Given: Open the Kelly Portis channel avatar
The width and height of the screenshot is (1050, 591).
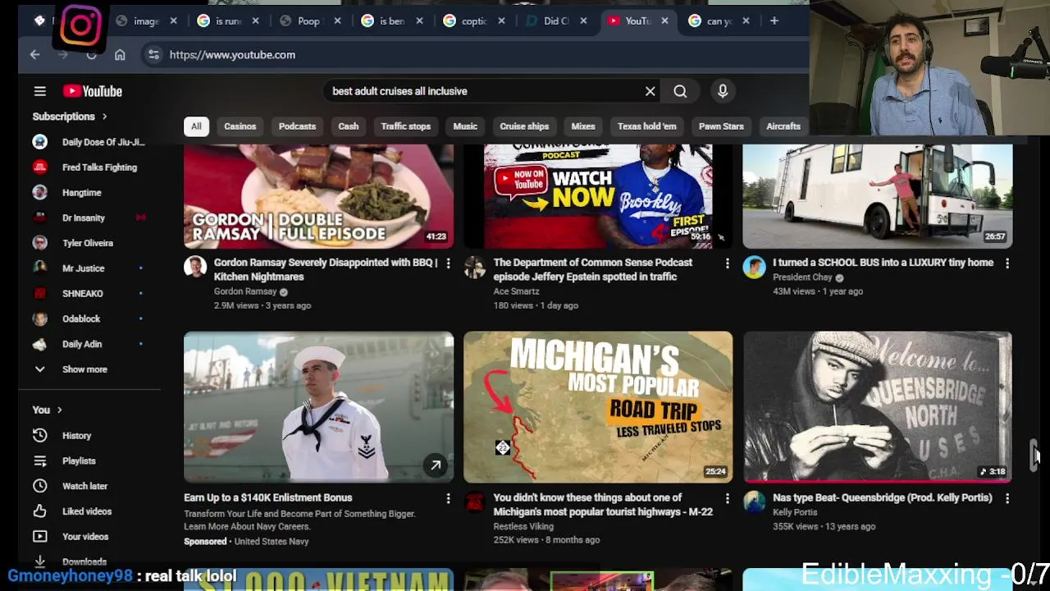Looking at the screenshot, I should pyautogui.click(x=754, y=502).
